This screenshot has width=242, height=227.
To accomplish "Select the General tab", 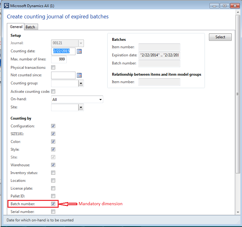I will [x=16, y=27].
